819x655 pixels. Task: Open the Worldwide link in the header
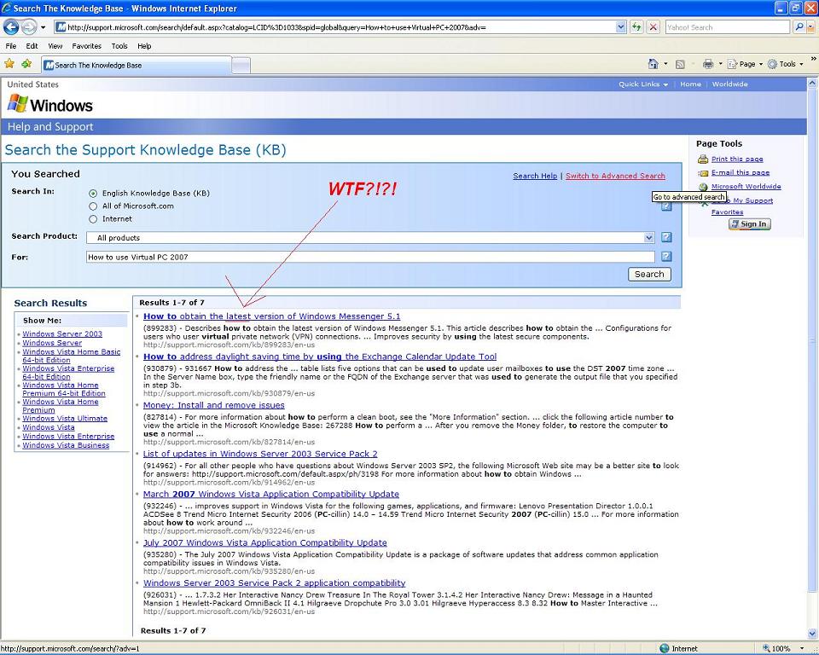[x=729, y=84]
